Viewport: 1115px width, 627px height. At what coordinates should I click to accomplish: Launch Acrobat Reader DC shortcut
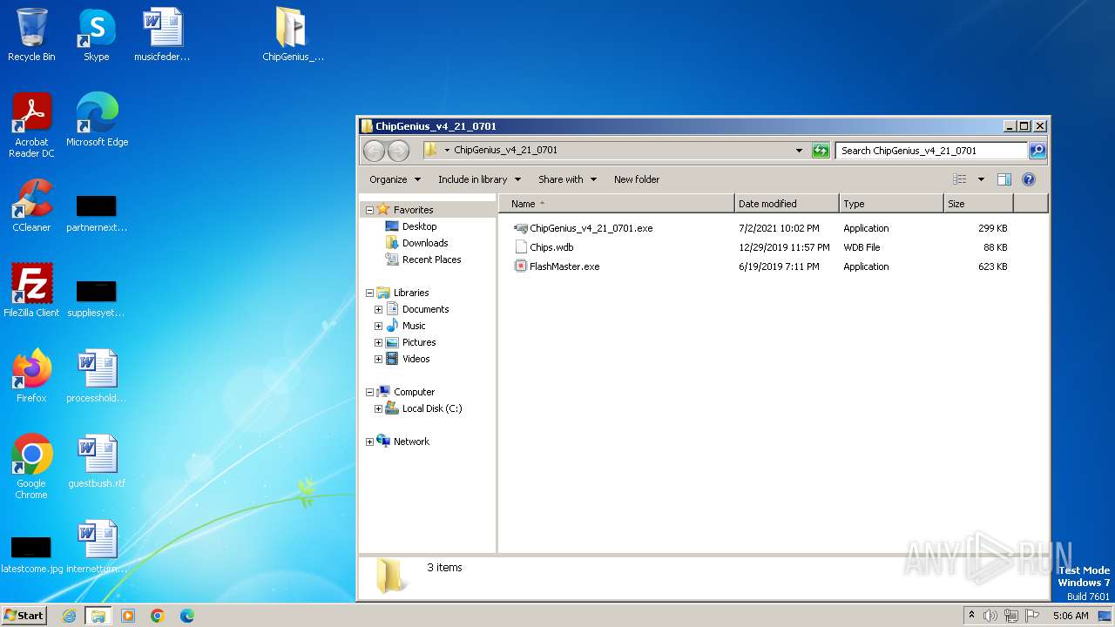click(x=31, y=125)
